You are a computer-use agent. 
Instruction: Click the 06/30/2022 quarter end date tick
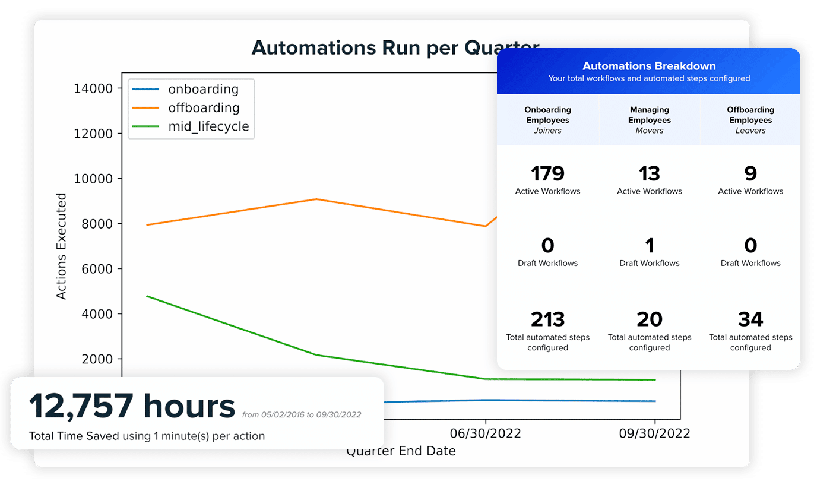click(485, 434)
